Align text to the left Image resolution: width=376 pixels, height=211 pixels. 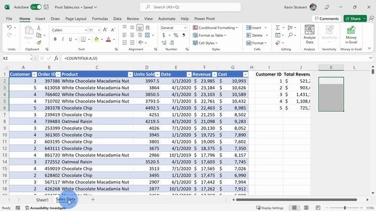(x=125, y=35)
